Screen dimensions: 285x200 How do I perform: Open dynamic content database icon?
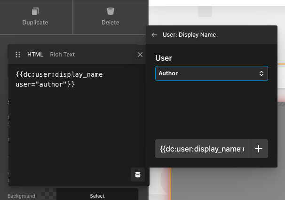click(x=138, y=175)
